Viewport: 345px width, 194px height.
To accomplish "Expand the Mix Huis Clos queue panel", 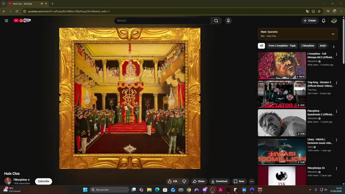I will click(x=333, y=34).
